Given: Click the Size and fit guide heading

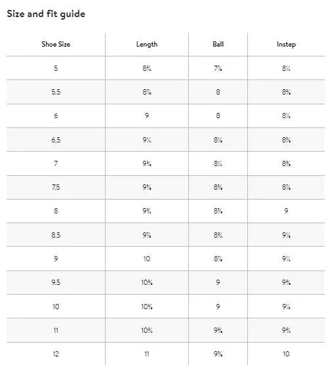Looking at the screenshot, I should pyautogui.click(x=46, y=14).
